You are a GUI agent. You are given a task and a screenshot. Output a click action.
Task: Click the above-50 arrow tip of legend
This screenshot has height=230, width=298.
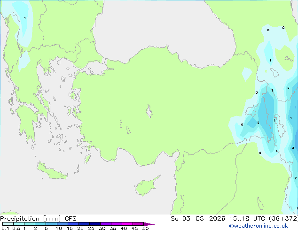click(149, 224)
